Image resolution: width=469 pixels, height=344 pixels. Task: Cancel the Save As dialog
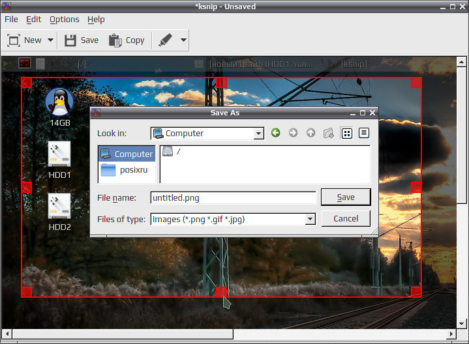click(x=346, y=219)
